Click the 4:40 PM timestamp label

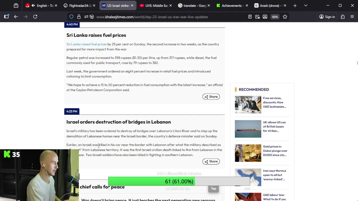click(72, 24)
